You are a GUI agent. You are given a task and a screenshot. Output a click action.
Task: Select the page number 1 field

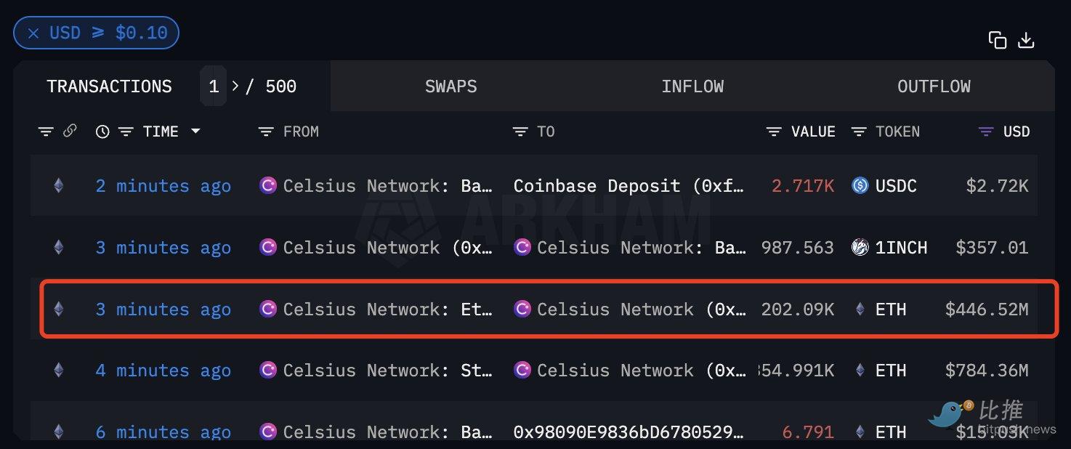tap(214, 86)
